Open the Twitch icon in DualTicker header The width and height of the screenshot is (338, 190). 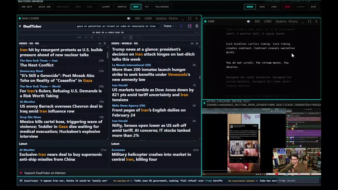pos(181,26)
